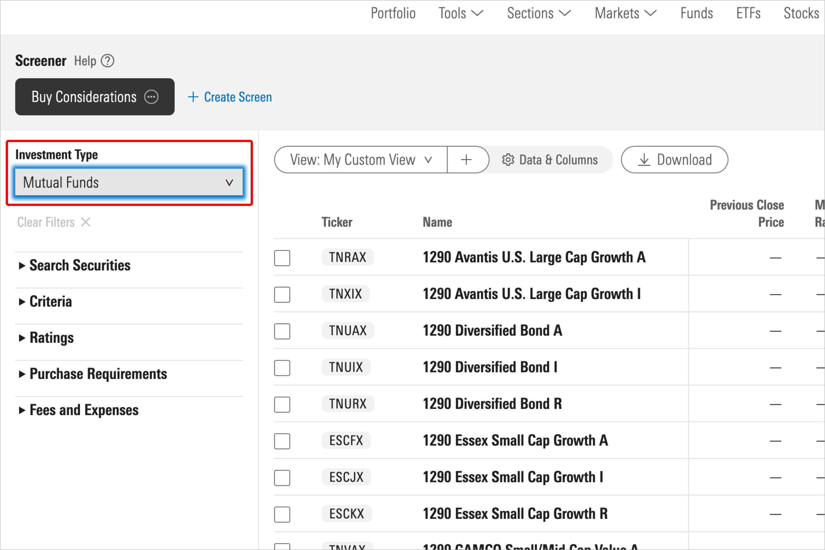825x550 pixels.
Task: Click the TNUIX ticker badge
Action: tap(346, 367)
